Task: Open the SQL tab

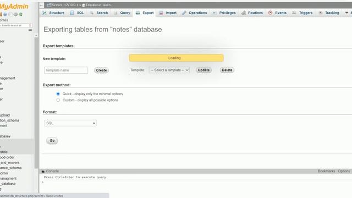Action: click(77, 13)
